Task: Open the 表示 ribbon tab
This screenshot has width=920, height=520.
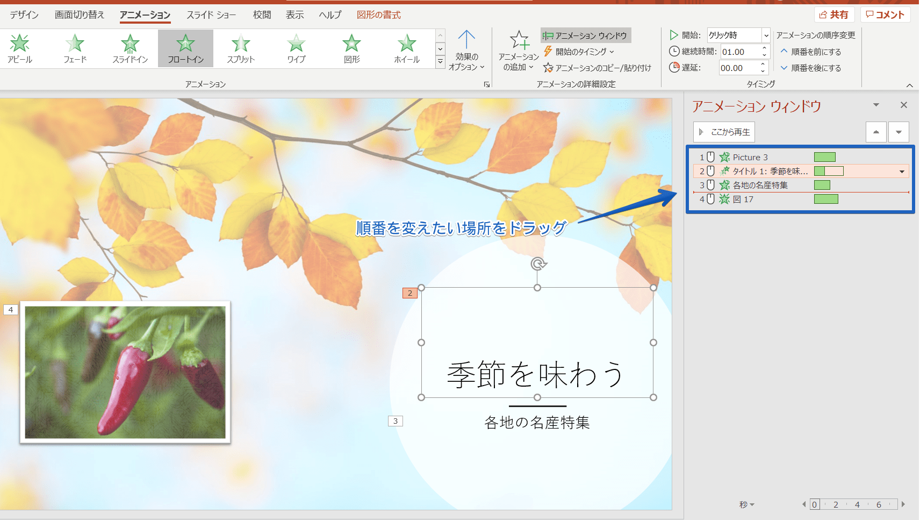Action: [295, 15]
